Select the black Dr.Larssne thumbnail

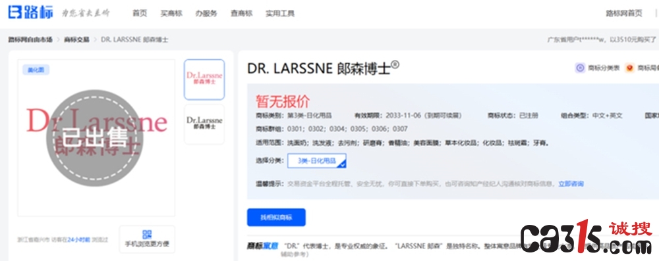tap(204, 124)
